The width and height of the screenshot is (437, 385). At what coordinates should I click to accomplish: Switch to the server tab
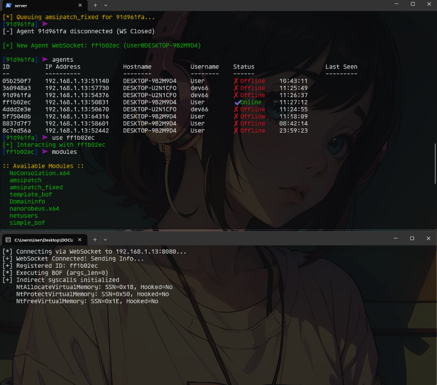(x=43, y=6)
